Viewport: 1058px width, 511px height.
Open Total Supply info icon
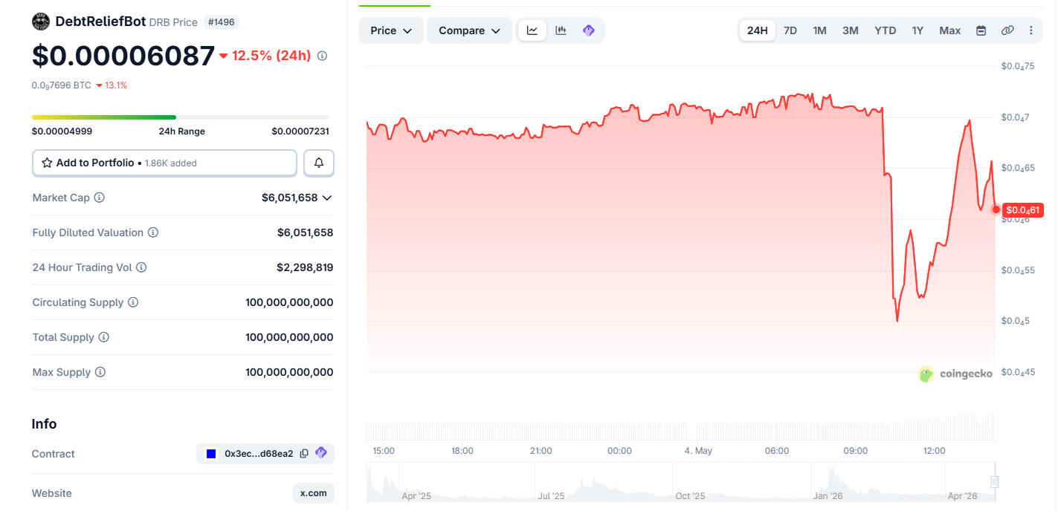[103, 337]
